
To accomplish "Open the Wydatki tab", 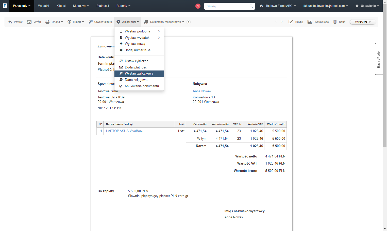I will (44, 6).
